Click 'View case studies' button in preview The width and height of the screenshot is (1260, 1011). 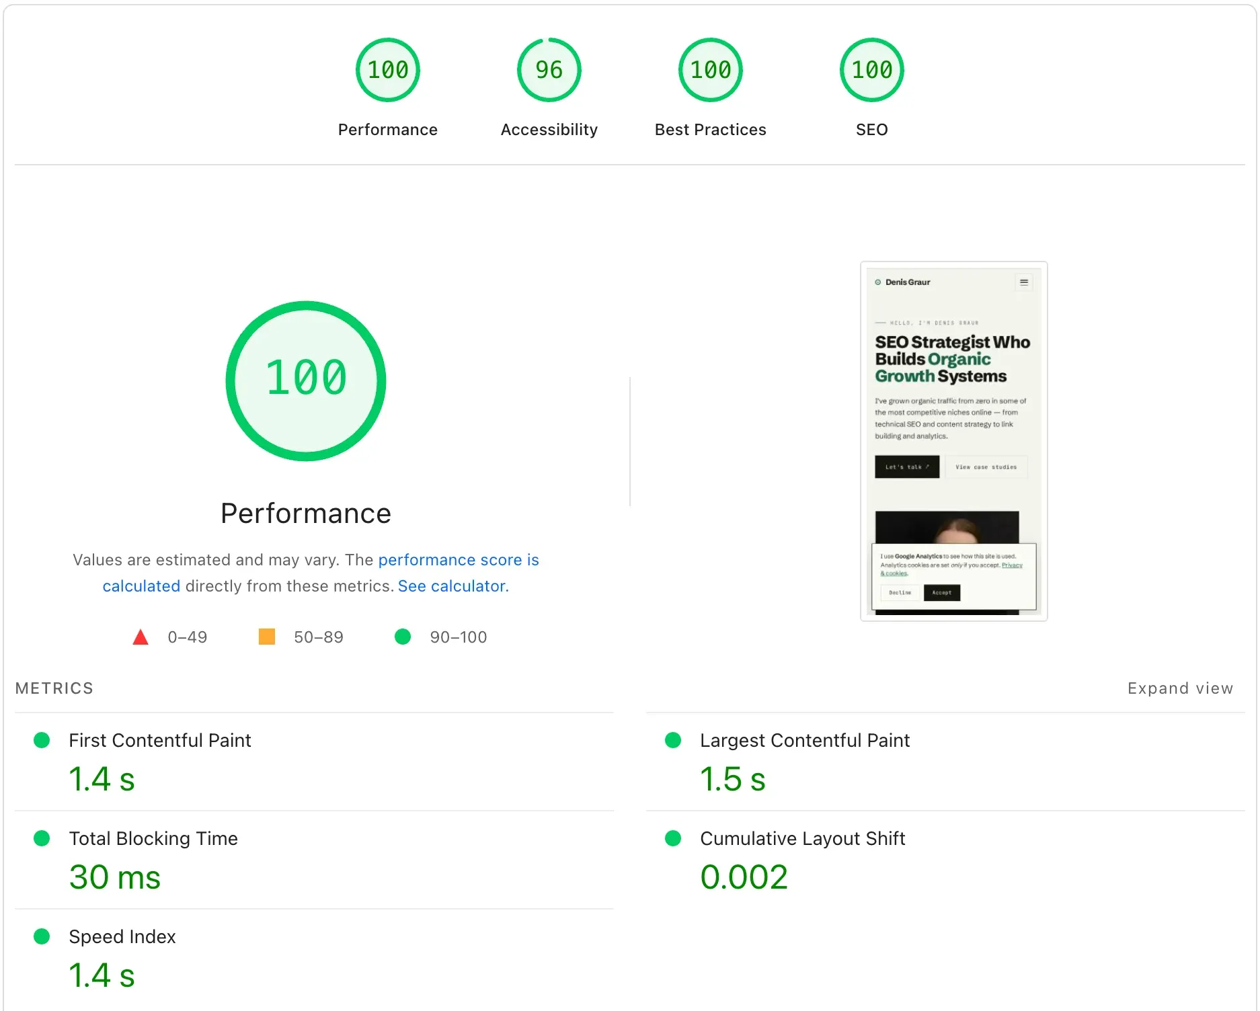click(x=986, y=467)
